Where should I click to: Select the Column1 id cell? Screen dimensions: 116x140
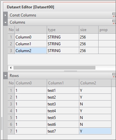[31, 44]
